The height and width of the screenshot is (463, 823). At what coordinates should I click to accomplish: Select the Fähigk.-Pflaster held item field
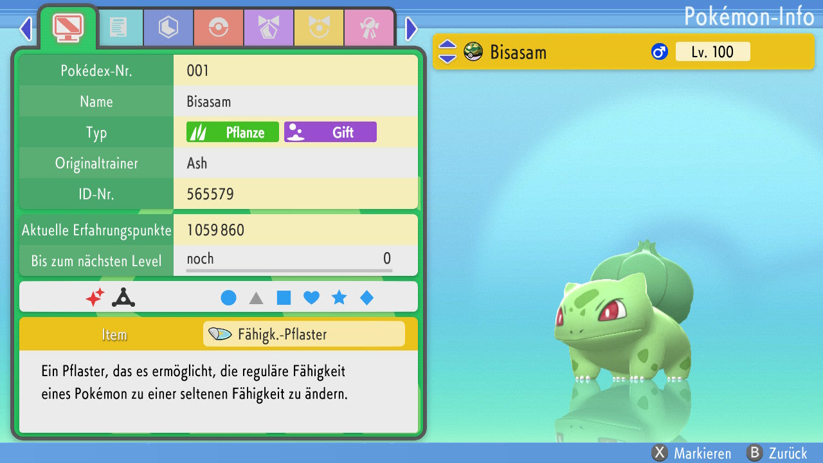(x=303, y=334)
